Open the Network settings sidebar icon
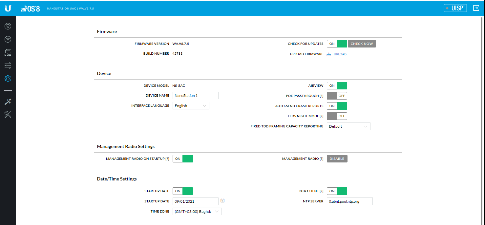The height and width of the screenshot is (225, 485). point(8,52)
